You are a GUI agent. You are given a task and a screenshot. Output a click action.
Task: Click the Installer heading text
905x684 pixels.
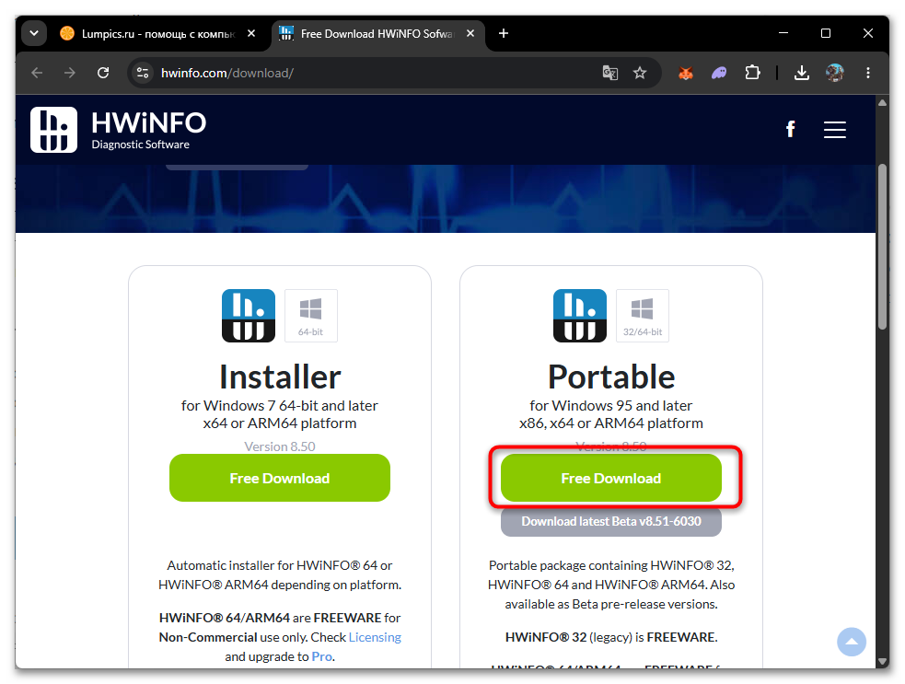[x=280, y=377]
